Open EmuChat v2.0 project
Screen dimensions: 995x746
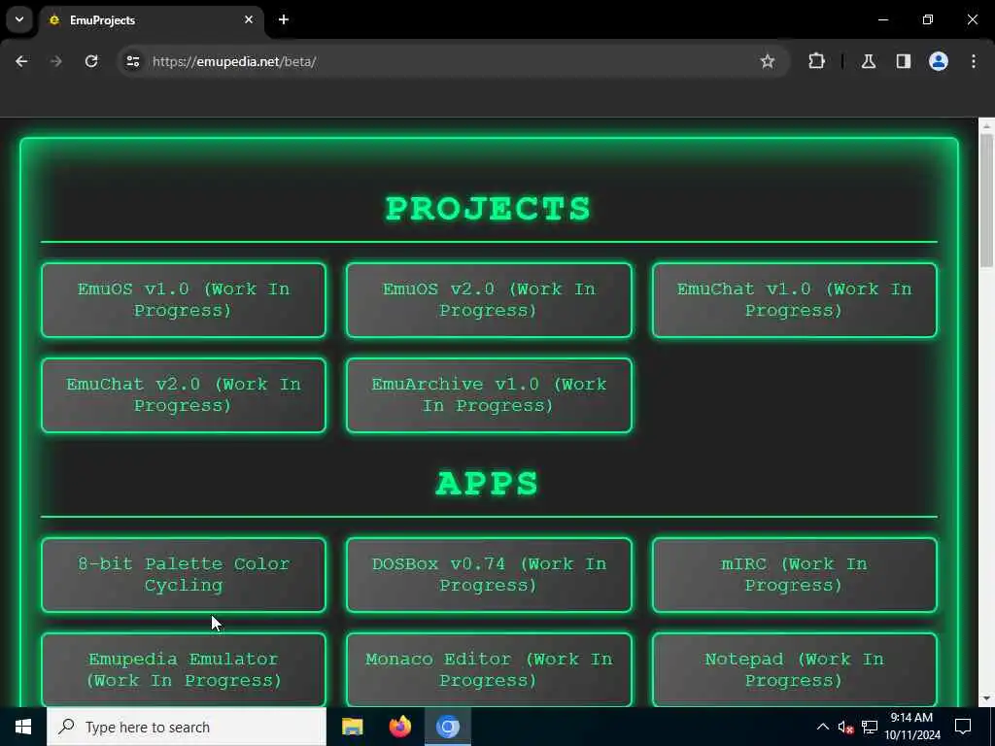pos(184,395)
